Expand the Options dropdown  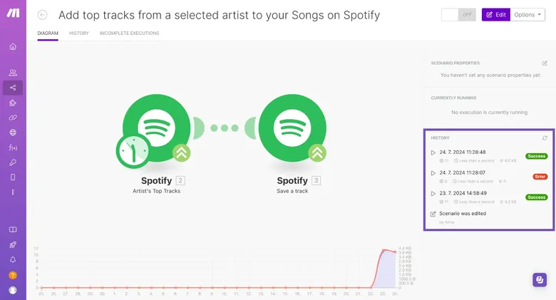click(x=527, y=14)
